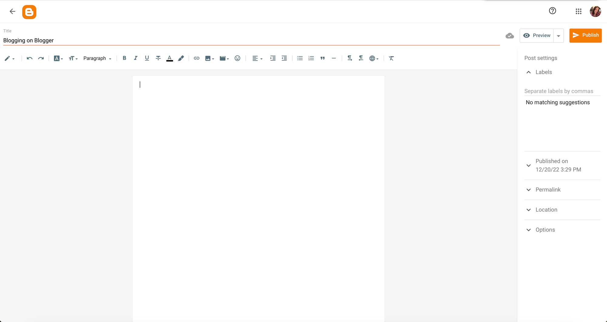
Task: Expand the Permalink settings
Action: [x=529, y=190]
